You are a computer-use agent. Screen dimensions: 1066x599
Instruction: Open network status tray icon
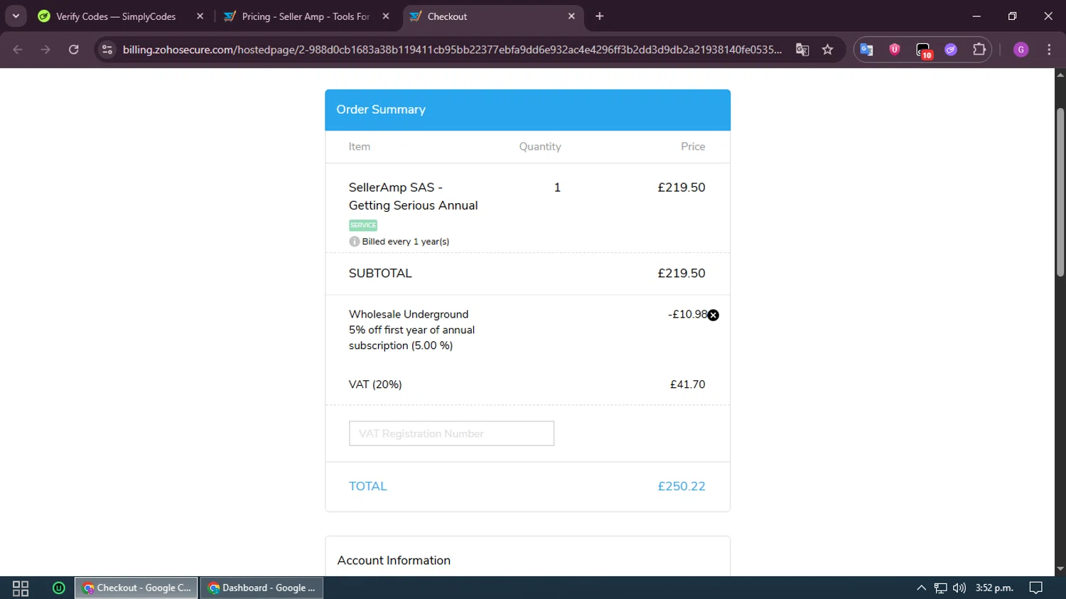point(940,588)
